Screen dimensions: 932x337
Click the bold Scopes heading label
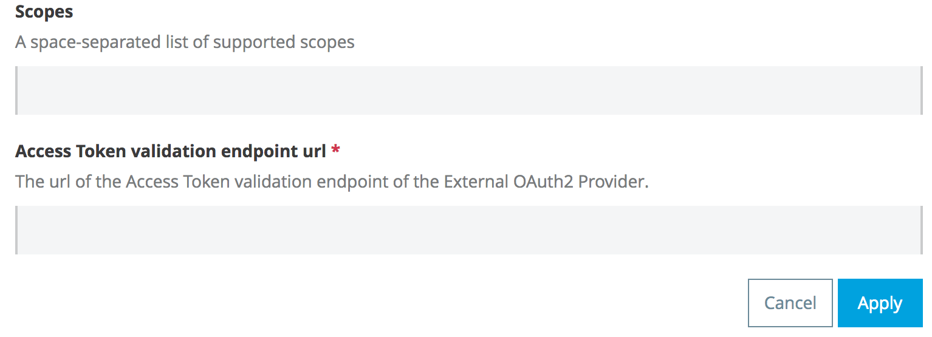[44, 12]
